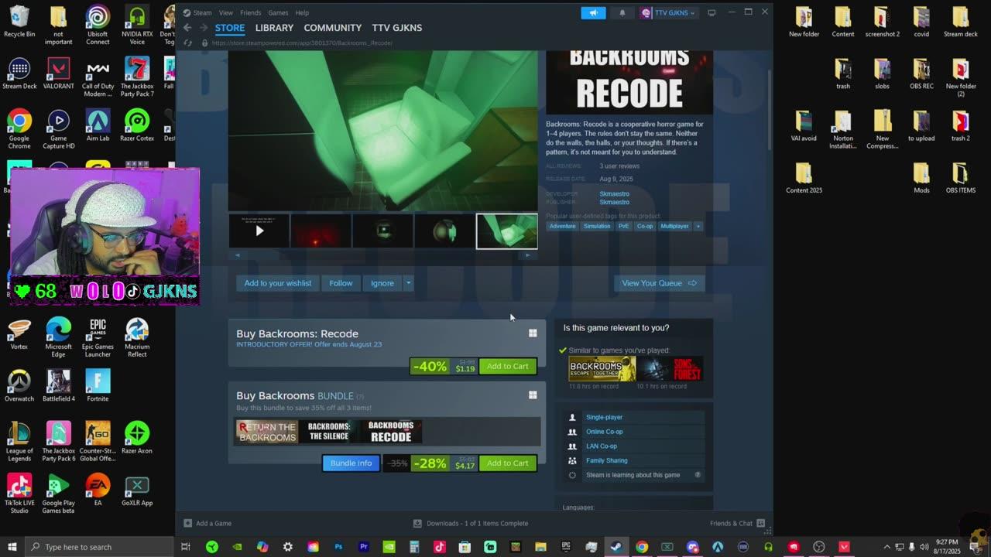Open the LAN Co-op feature link
The image size is (991, 557).
pyautogui.click(x=602, y=446)
